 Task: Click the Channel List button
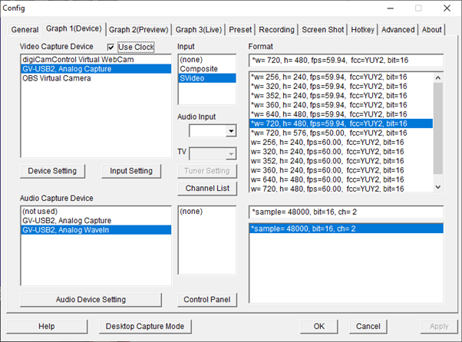207,189
